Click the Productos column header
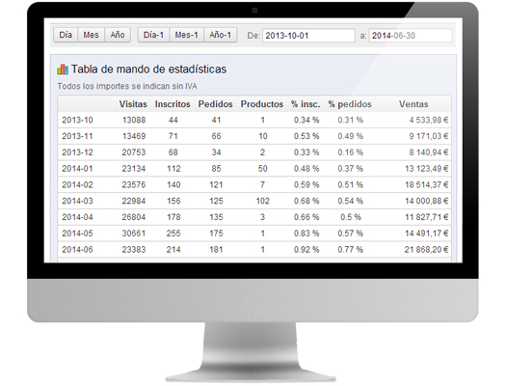The height and width of the screenshot is (386, 507). 262,104
